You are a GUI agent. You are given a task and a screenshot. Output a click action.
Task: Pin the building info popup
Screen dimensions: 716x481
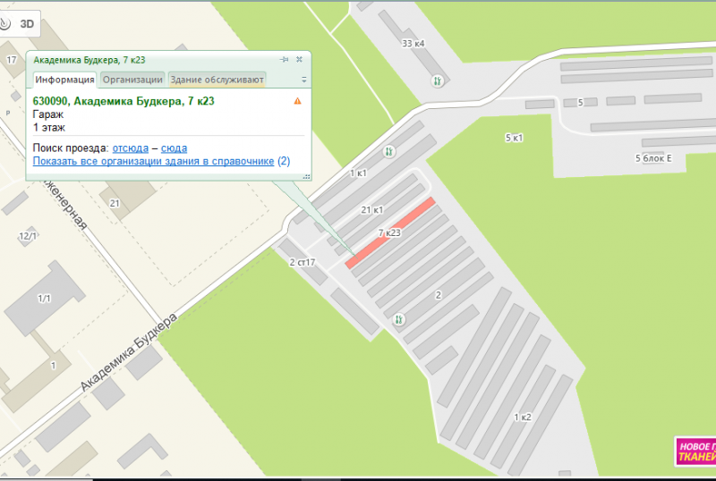[x=285, y=60]
